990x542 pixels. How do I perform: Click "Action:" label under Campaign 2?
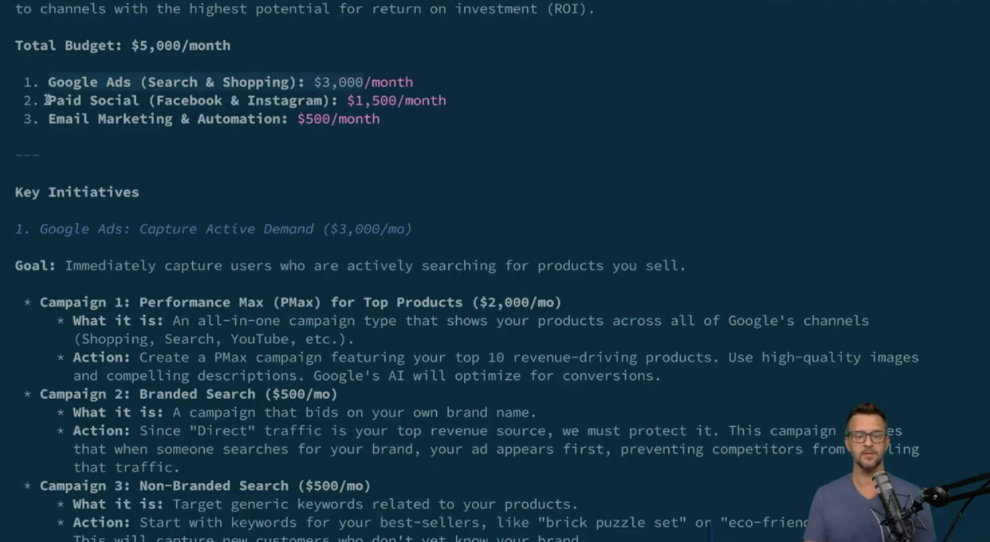click(x=101, y=431)
